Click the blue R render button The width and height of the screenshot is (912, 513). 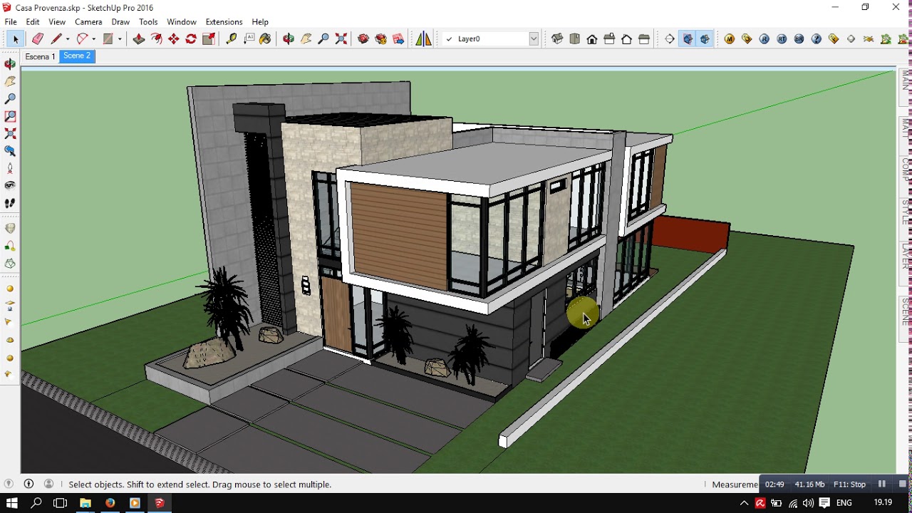765,39
